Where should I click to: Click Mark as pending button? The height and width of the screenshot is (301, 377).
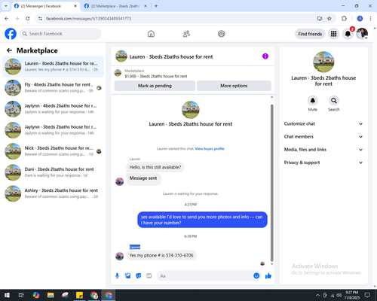(x=155, y=86)
